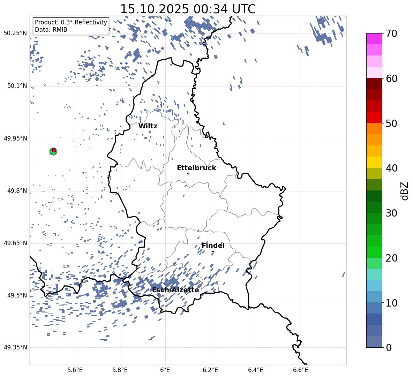Viewport: 413px width, 377px height.
Task: Click the Esch/Alzette station cross marker
Action: coord(163,296)
